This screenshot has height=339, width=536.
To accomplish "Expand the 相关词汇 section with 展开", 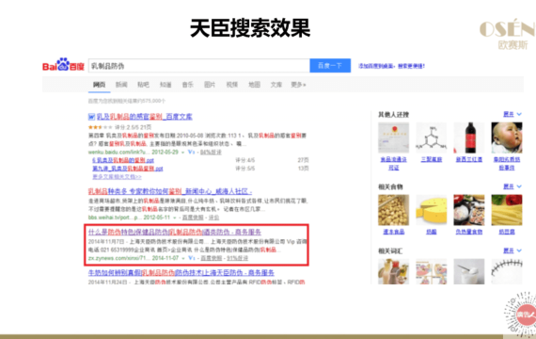I will click(512, 250).
